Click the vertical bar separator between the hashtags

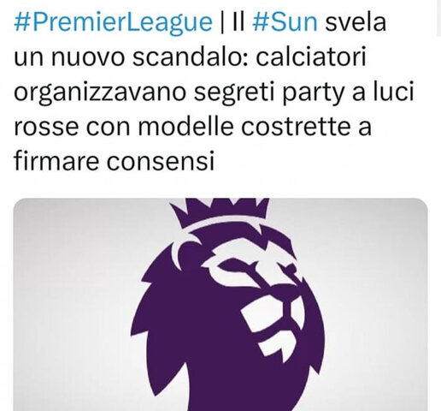coord(222,23)
